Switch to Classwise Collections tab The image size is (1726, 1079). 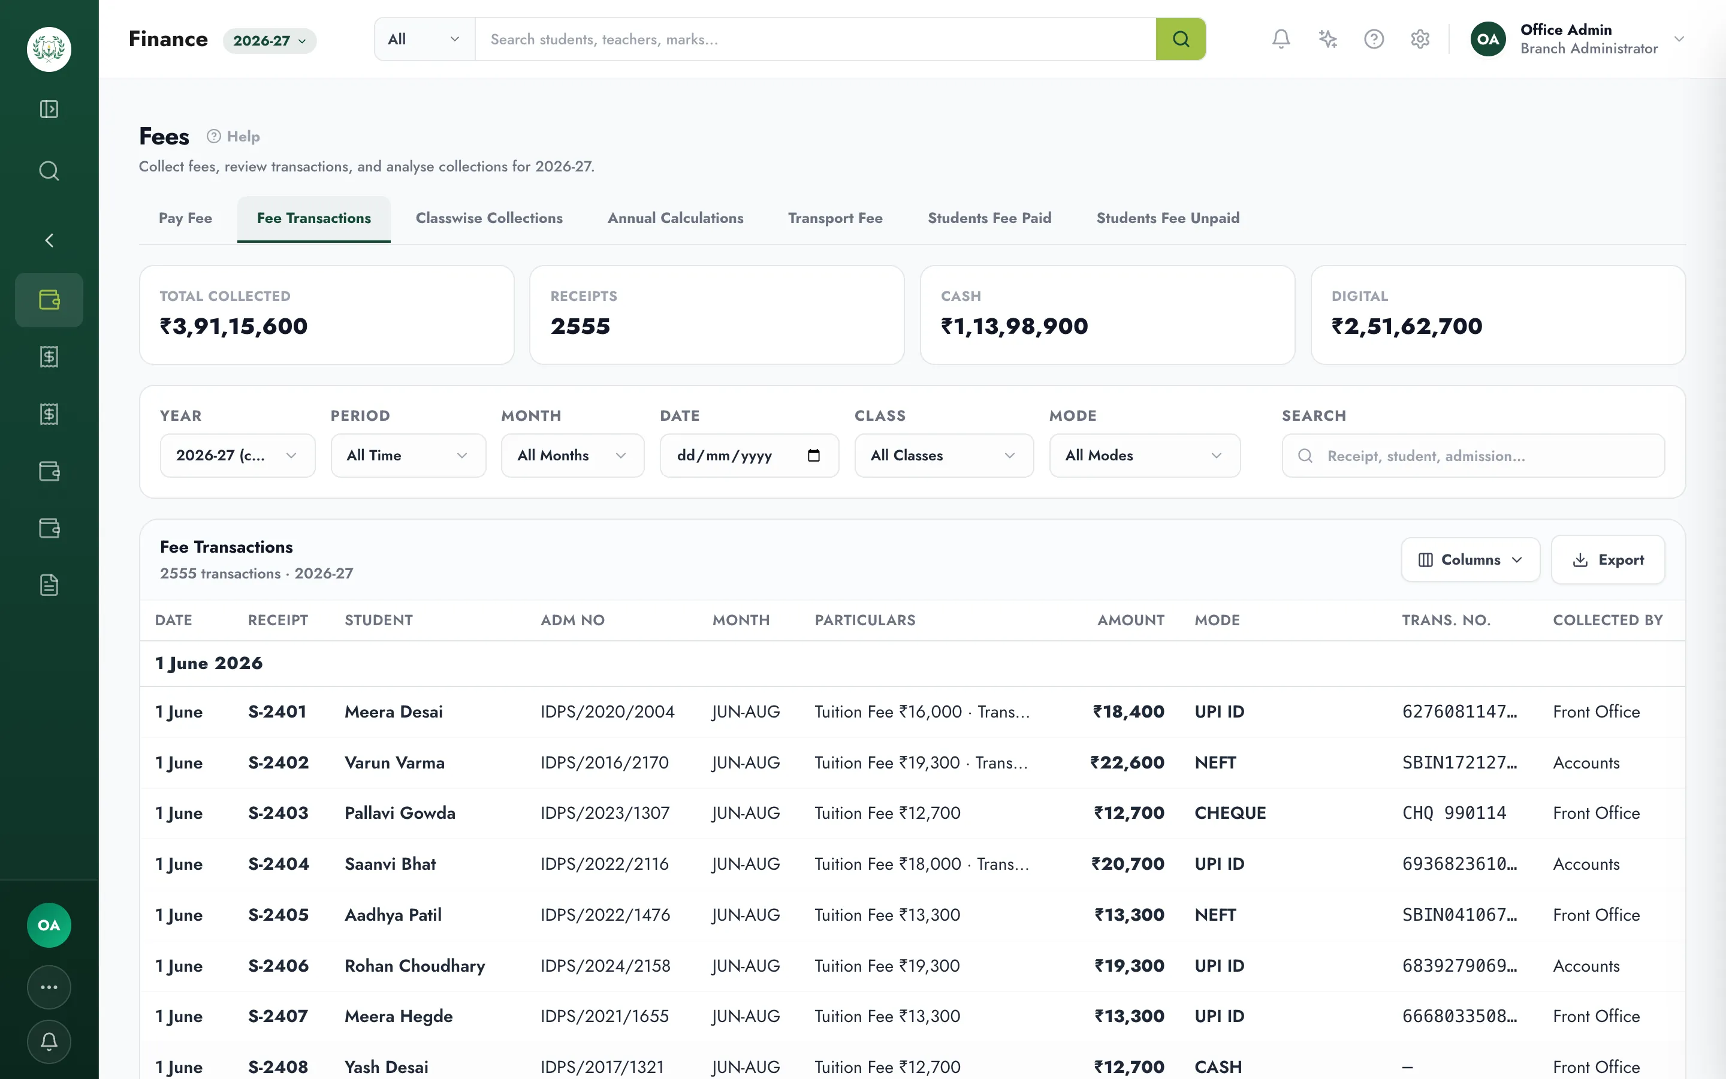click(489, 218)
